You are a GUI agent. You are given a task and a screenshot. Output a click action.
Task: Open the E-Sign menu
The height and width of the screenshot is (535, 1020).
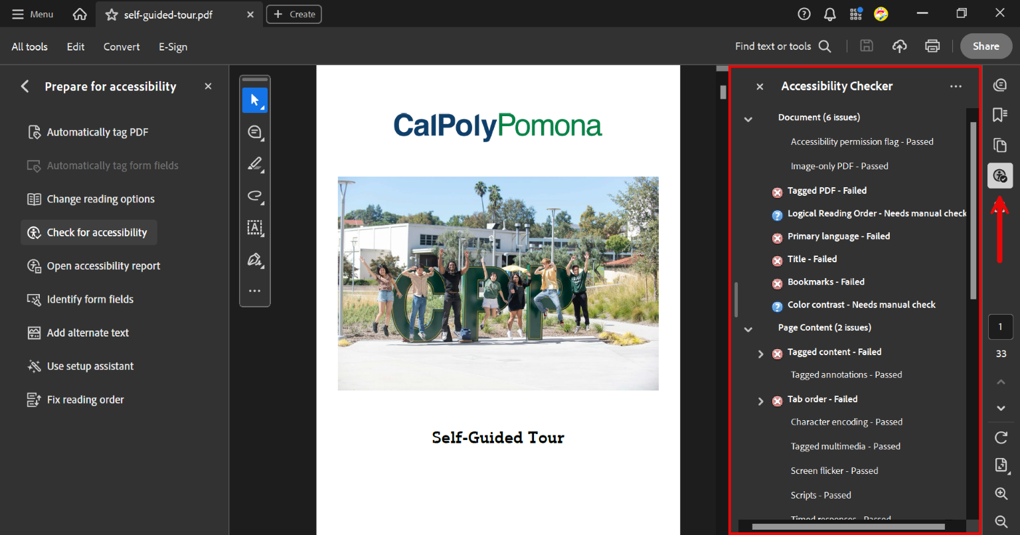(173, 46)
